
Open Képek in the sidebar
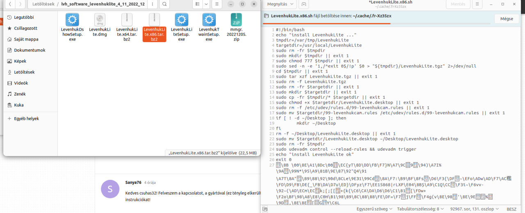(30, 61)
